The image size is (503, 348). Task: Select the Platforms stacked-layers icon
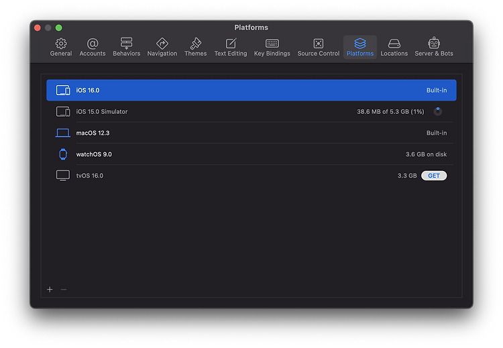360,44
